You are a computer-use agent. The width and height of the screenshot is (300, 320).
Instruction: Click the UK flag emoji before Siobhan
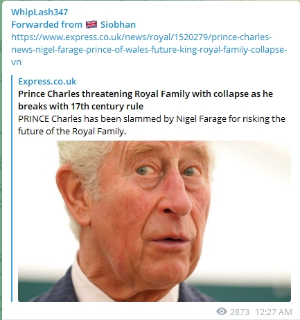[91, 24]
